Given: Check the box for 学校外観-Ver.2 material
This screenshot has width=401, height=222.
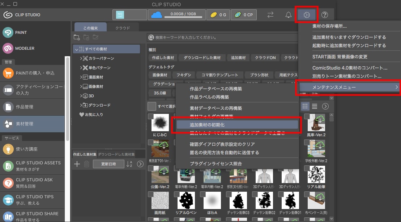Looking at the screenshot, I should click(x=307, y=142).
